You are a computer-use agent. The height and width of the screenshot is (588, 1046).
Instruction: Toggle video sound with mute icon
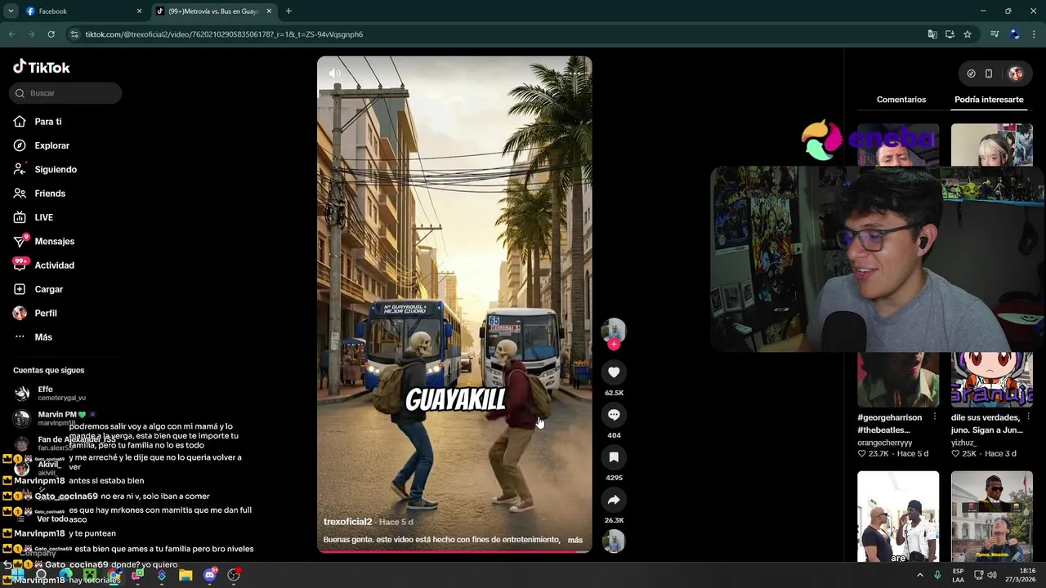point(334,73)
